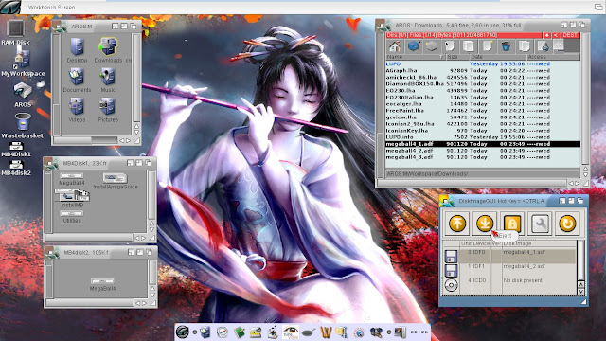Image resolution: width=606 pixels, height=341 pixels.
Task: Open the Documents drawer icon
Action: click(77, 80)
